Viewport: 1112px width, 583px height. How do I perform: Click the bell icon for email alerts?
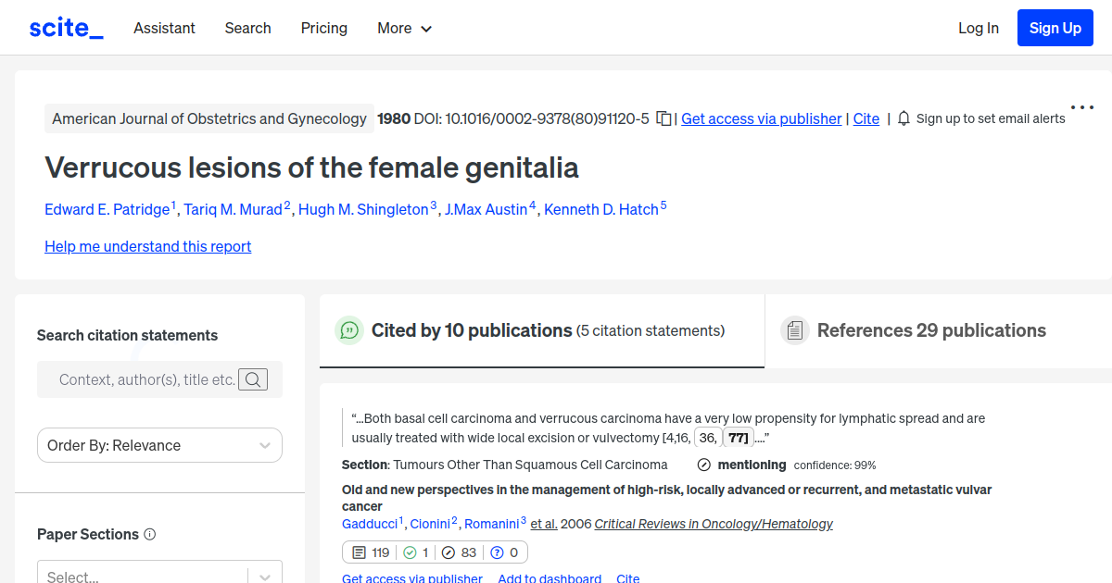pos(902,118)
